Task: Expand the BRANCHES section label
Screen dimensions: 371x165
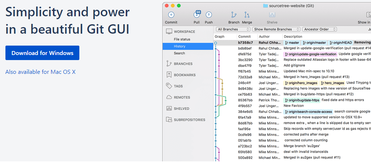Action: pos(183,64)
